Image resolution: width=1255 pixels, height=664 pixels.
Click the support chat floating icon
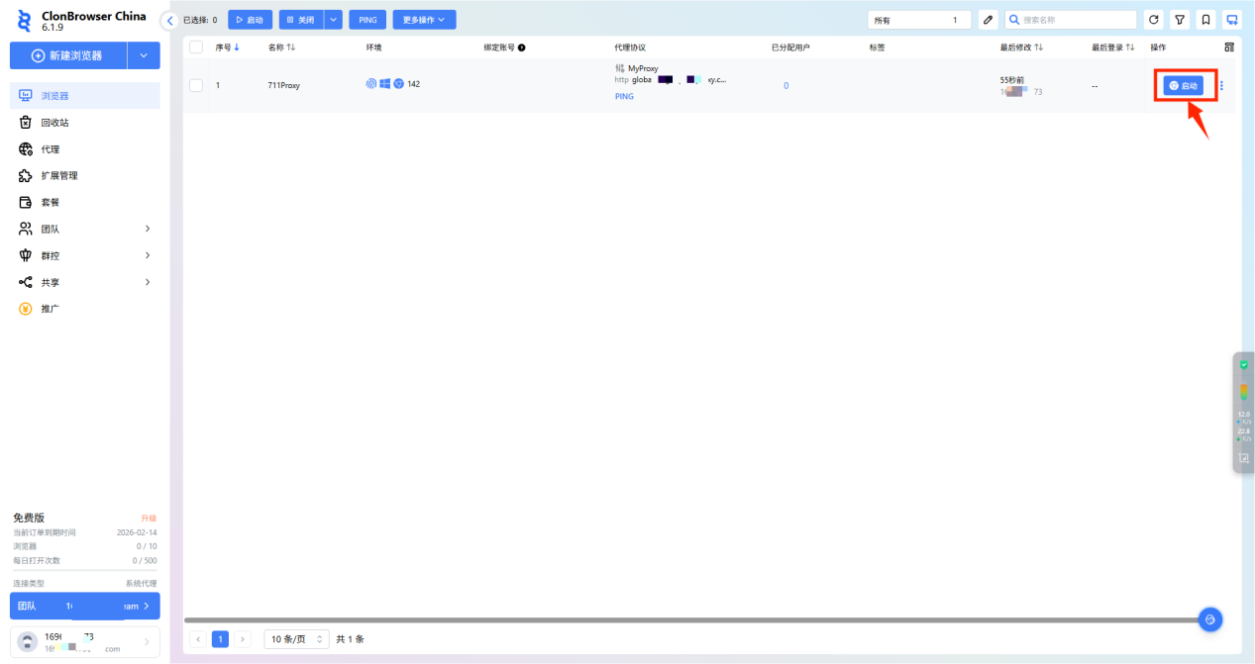click(1209, 619)
